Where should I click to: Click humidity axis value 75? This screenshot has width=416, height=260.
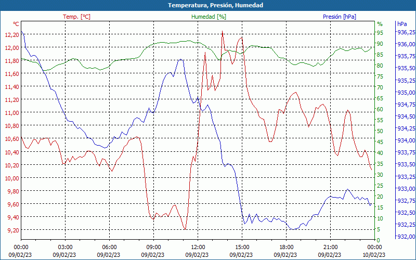click(x=380, y=76)
